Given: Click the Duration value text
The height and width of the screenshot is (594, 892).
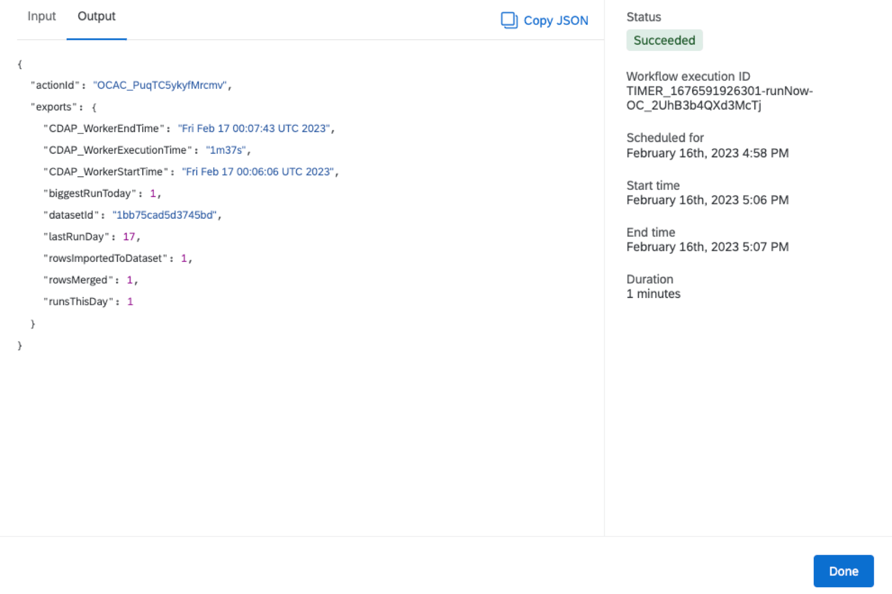Looking at the screenshot, I should 653,293.
